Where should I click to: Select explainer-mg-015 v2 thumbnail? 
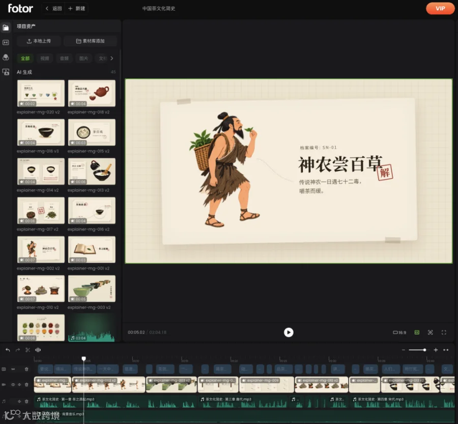click(x=92, y=132)
